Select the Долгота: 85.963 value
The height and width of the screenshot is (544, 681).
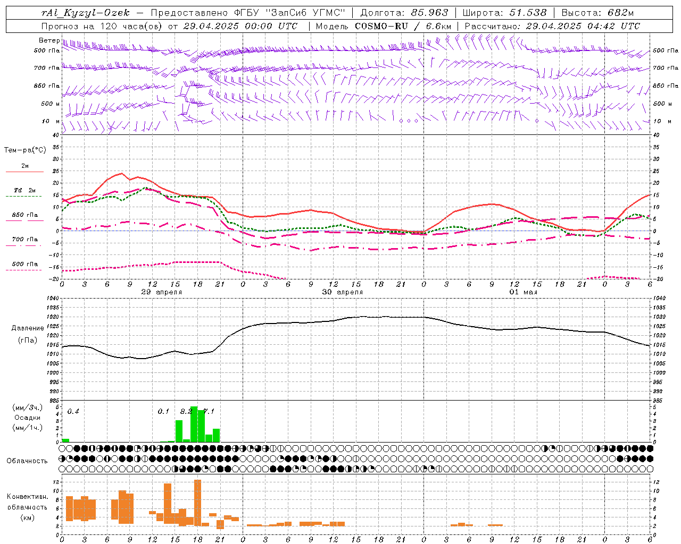(404, 13)
